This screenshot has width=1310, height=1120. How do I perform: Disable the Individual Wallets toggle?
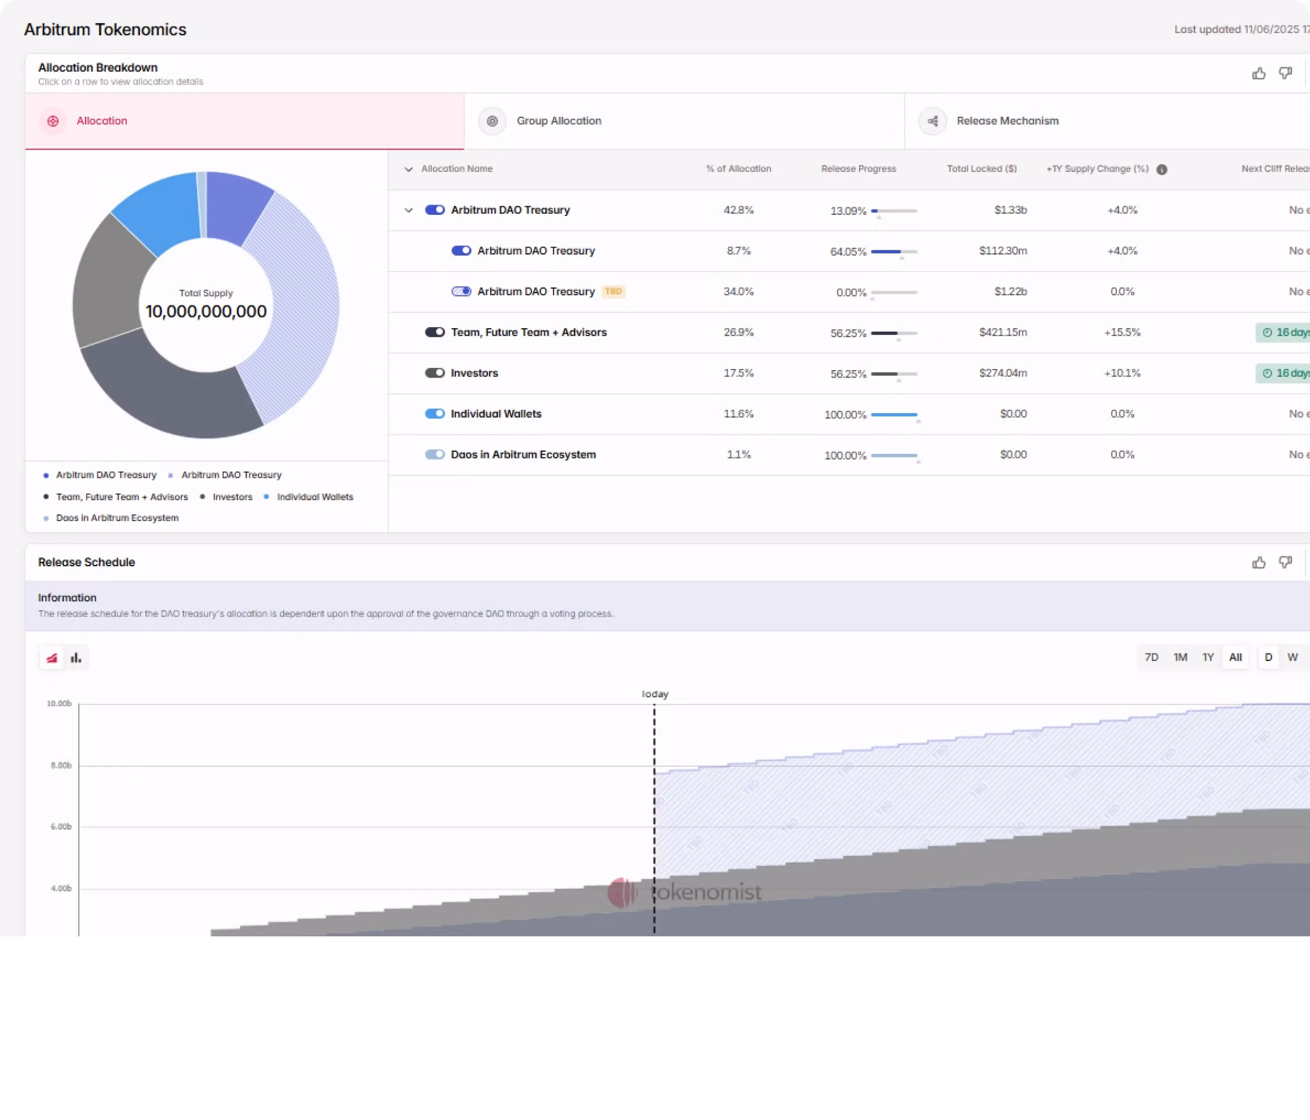pyautogui.click(x=435, y=414)
